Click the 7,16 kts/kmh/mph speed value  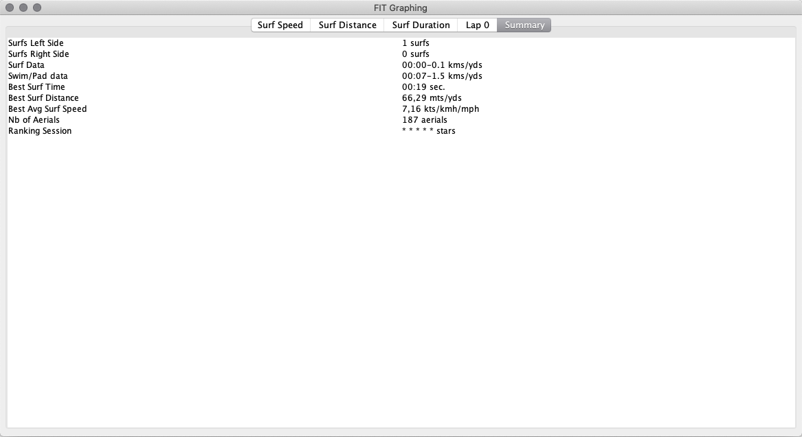click(x=441, y=109)
